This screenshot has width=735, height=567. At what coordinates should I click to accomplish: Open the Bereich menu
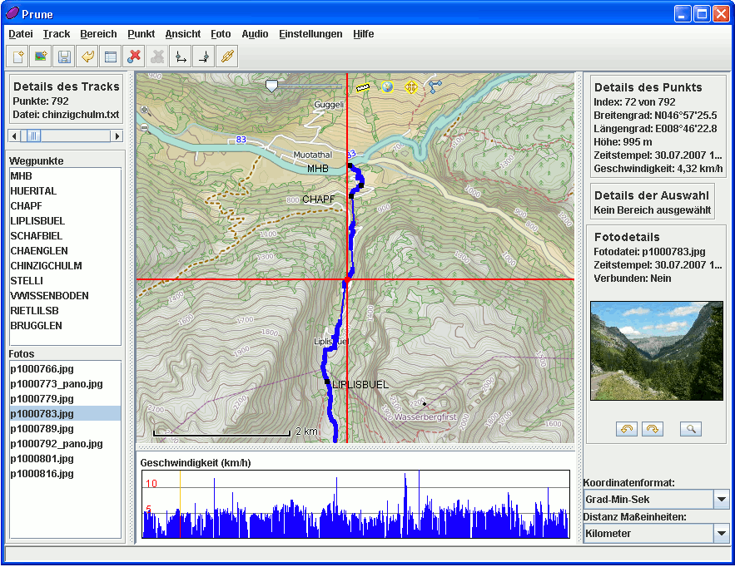(x=98, y=34)
